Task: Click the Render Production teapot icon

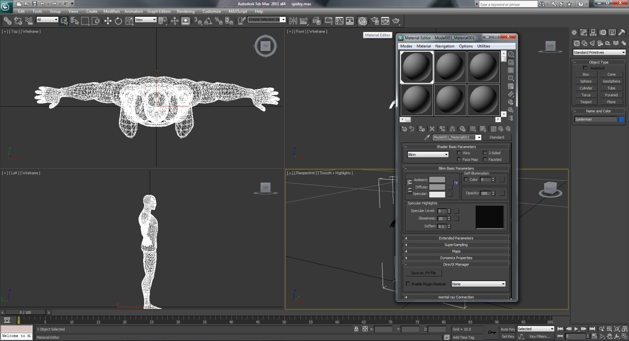Action: [x=396, y=21]
